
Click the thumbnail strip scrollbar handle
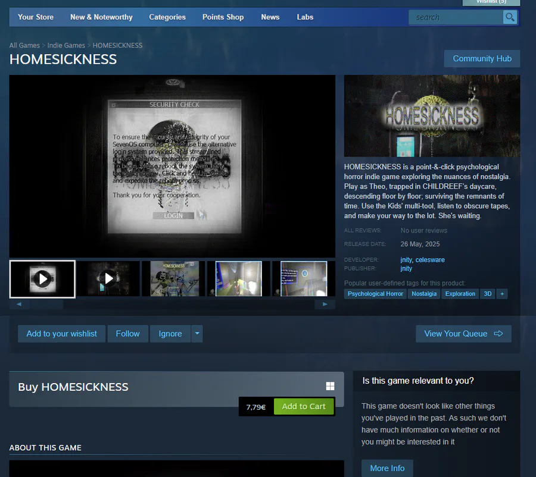click(x=46, y=305)
